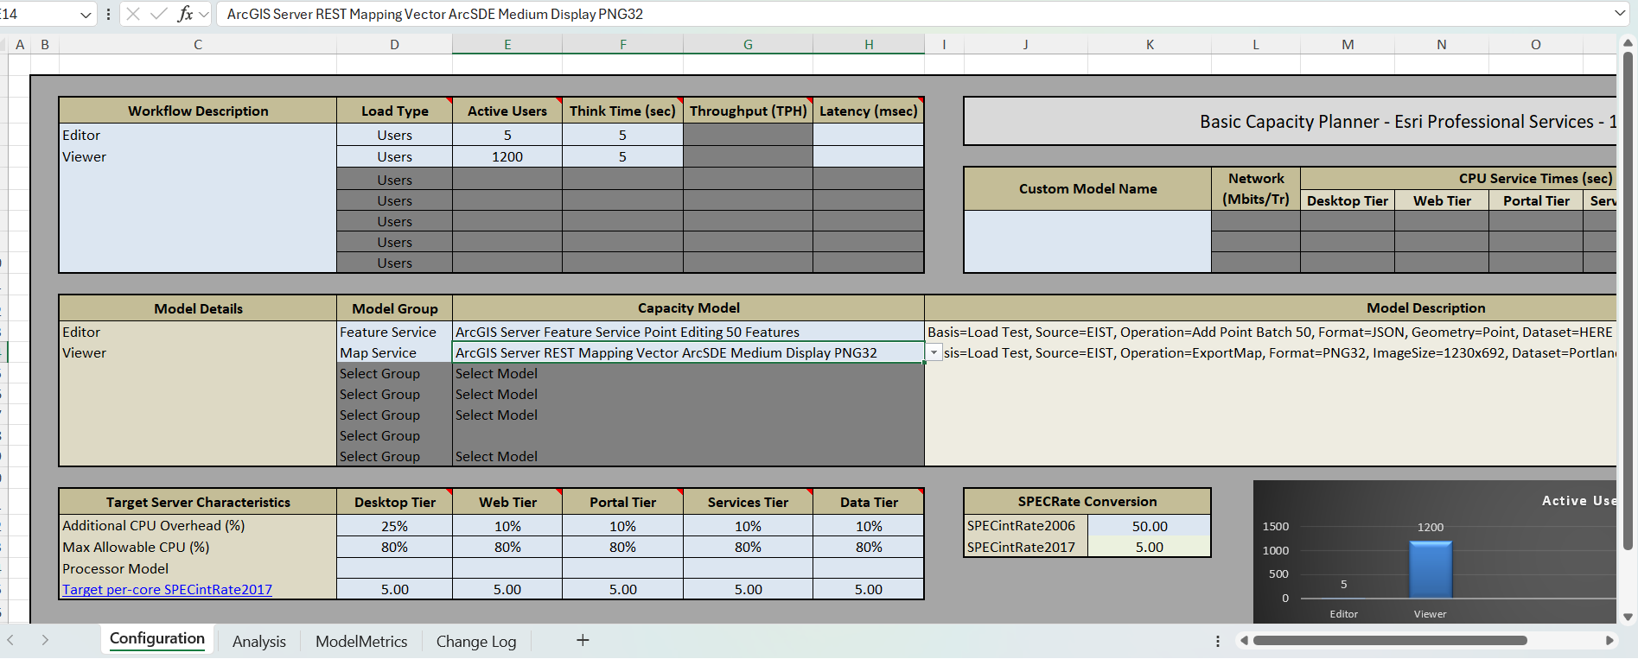
Task: Click the Throughput (TPH) header cell
Action: click(x=748, y=111)
